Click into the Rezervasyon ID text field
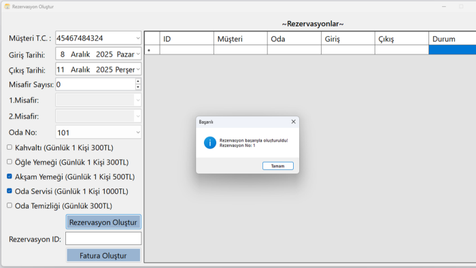 [103, 239]
